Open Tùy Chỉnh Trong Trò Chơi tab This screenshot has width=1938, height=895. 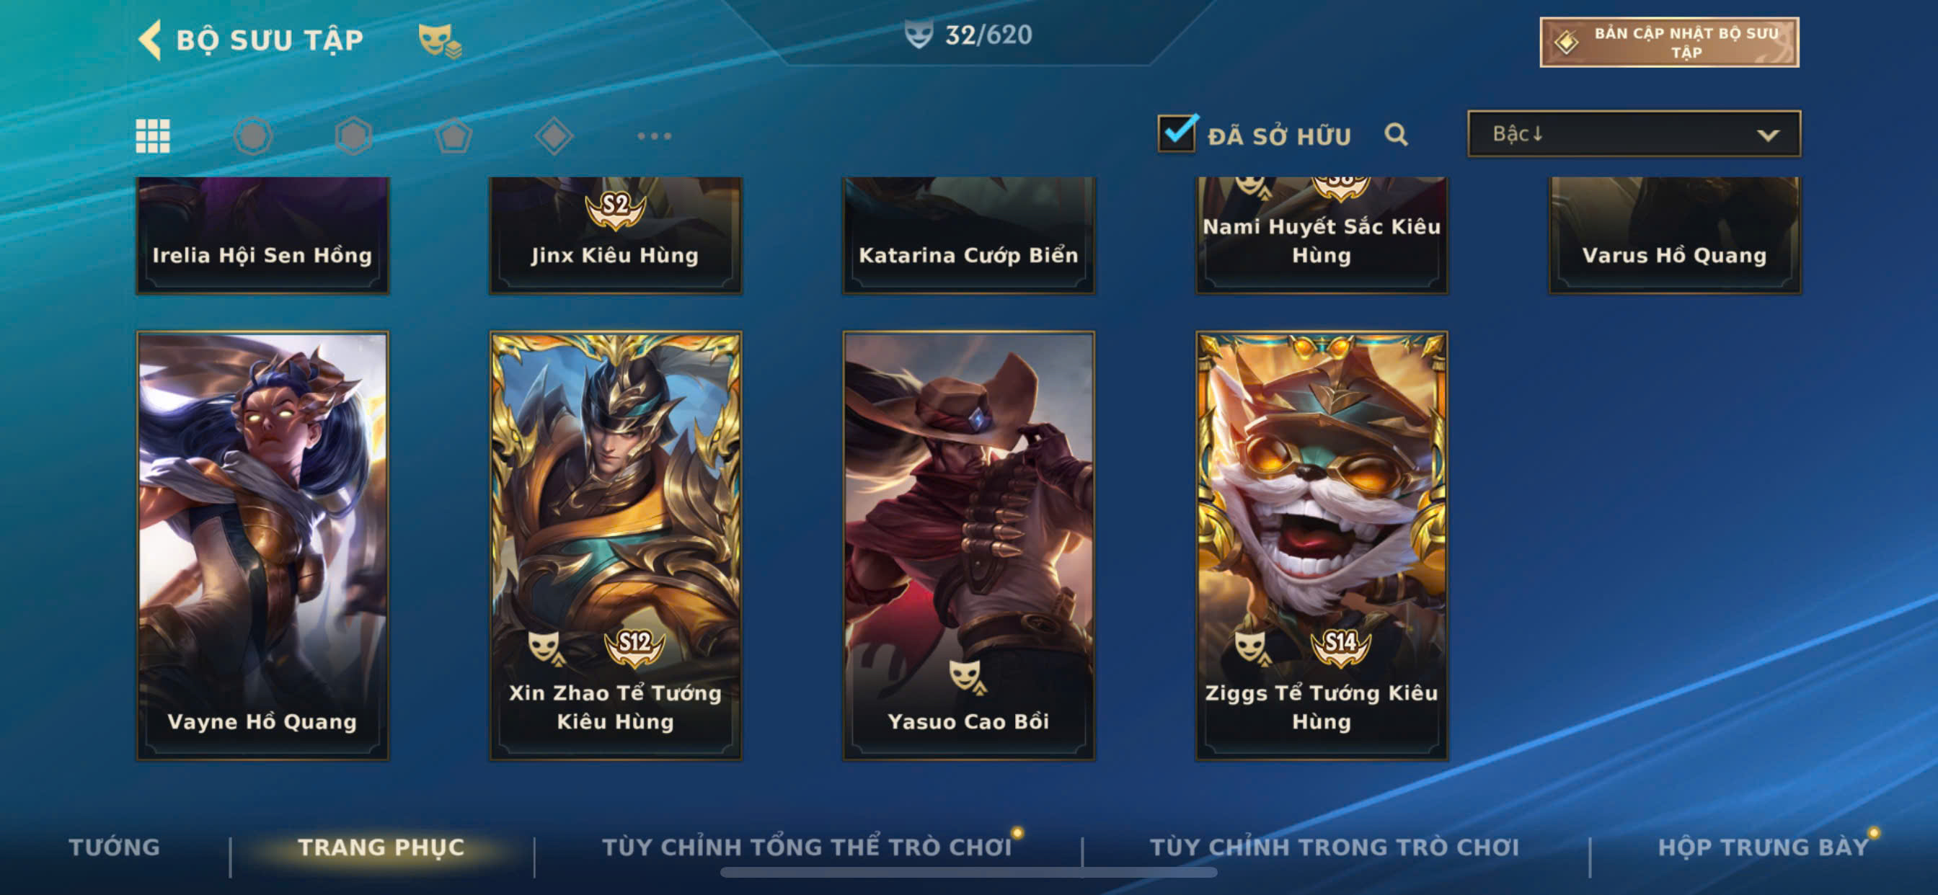[x=1335, y=847]
